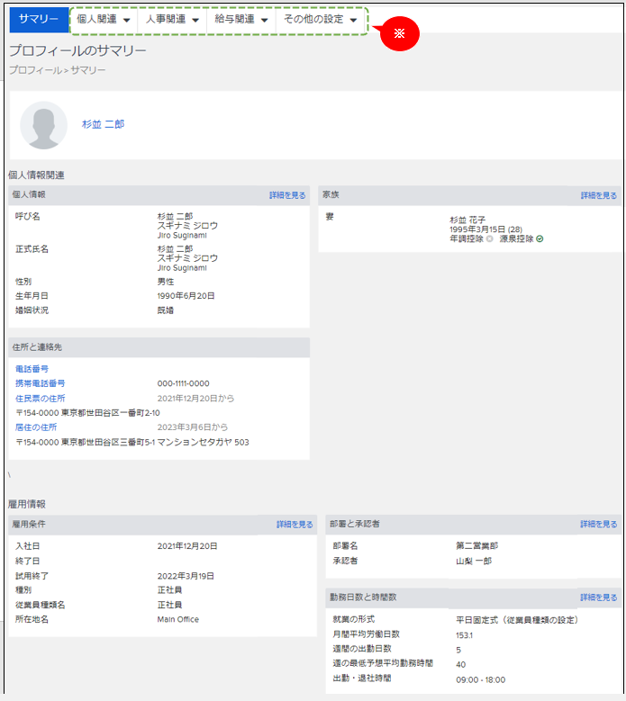Open 詳細を見る for 雇用条件
This screenshot has height=701, width=626.
[x=295, y=524]
